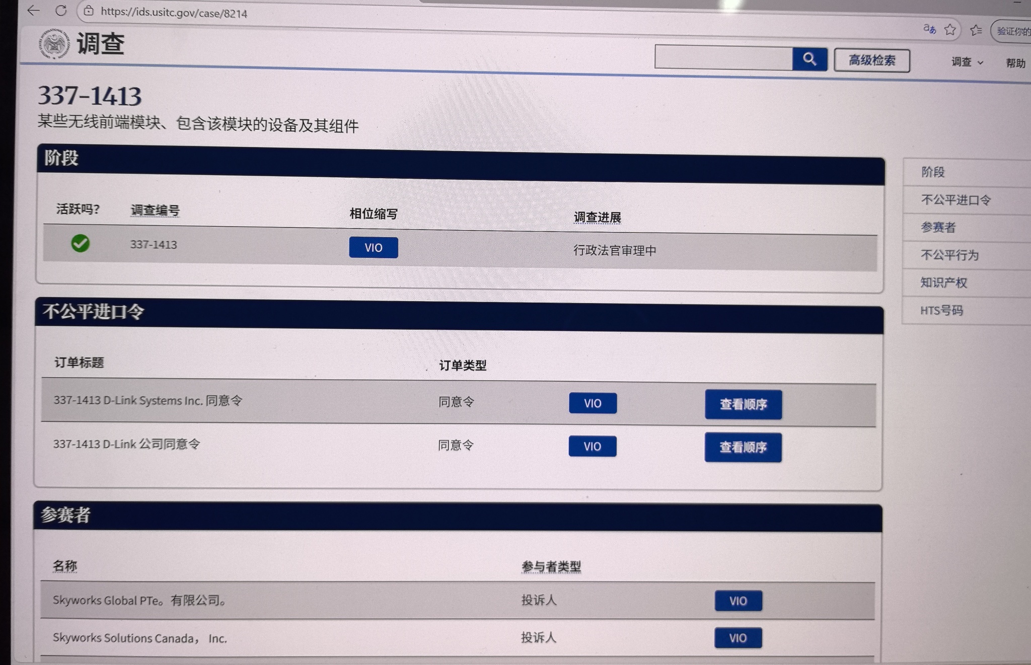Viewport: 1031px width, 665px height.
Task: Click the USITC seal logo
Action: coord(54,44)
